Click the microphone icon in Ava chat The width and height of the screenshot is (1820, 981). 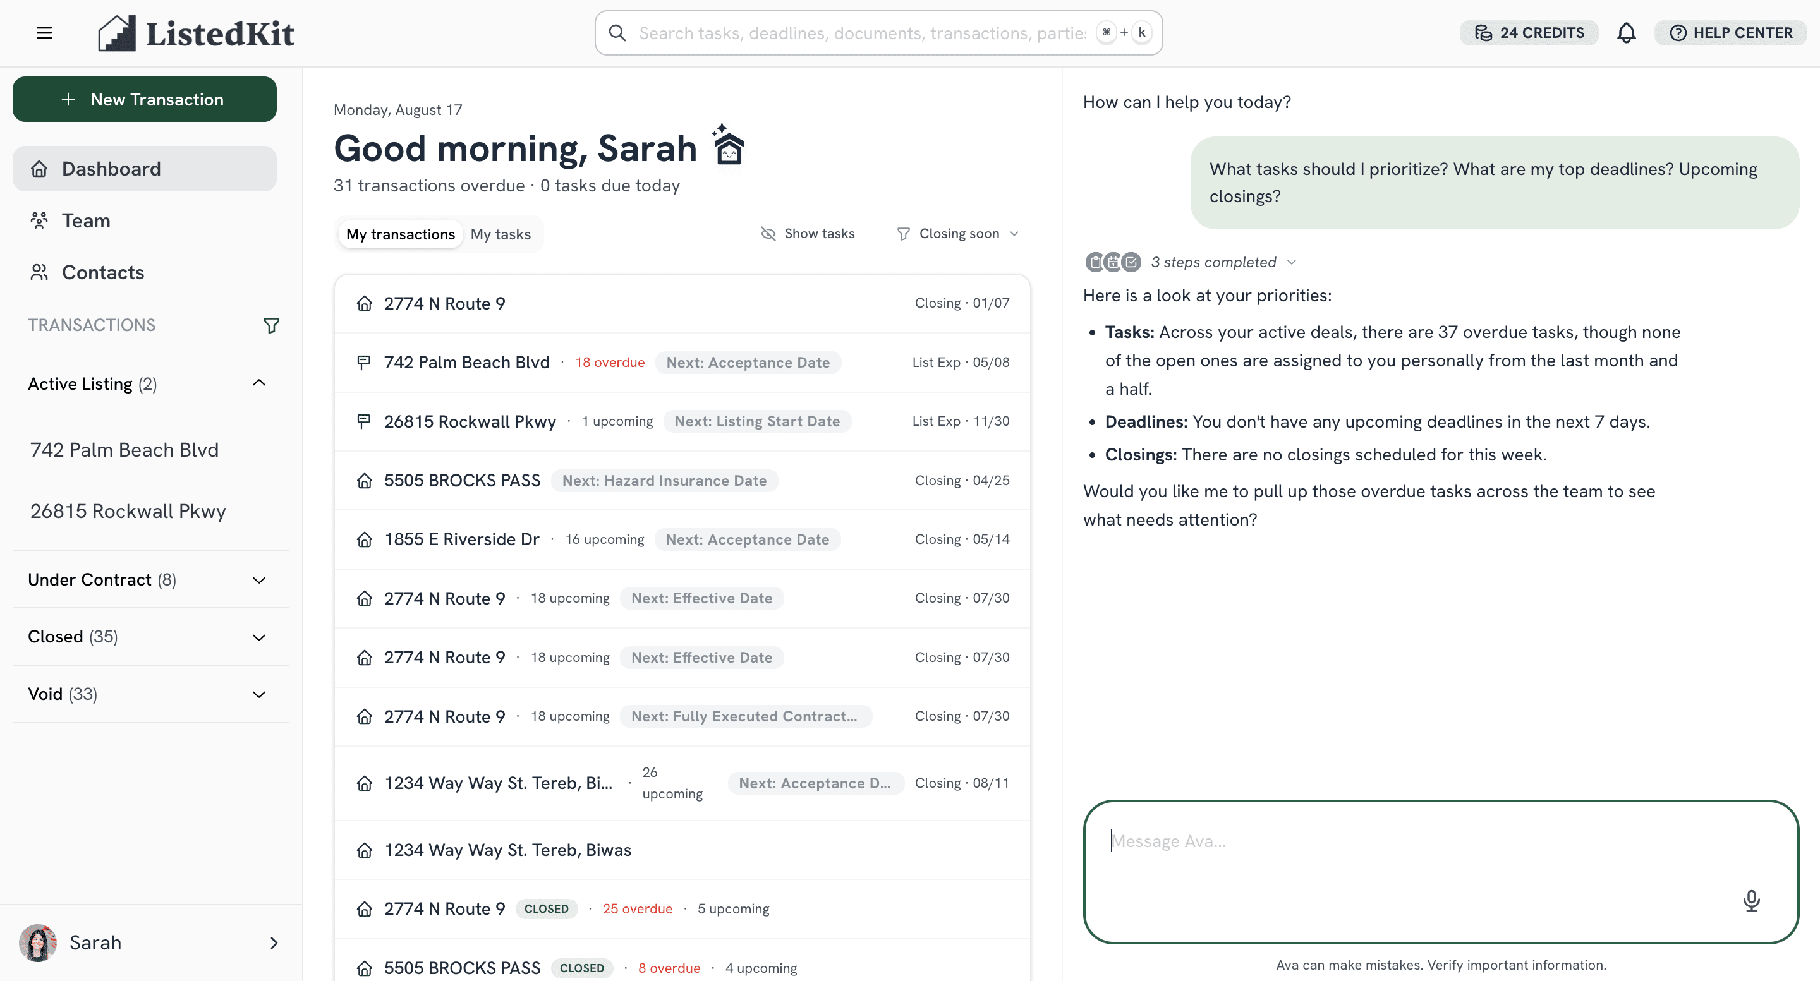tap(1750, 901)
